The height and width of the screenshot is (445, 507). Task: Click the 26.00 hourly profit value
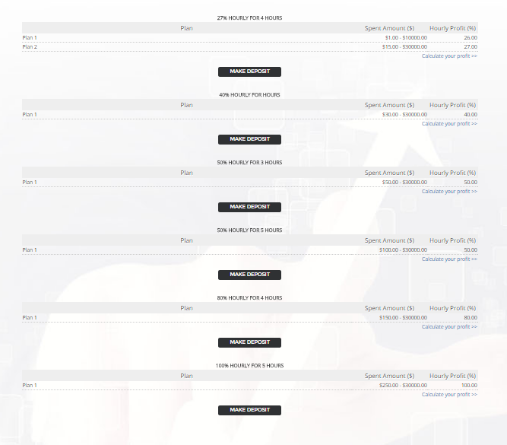coord(471,37)
